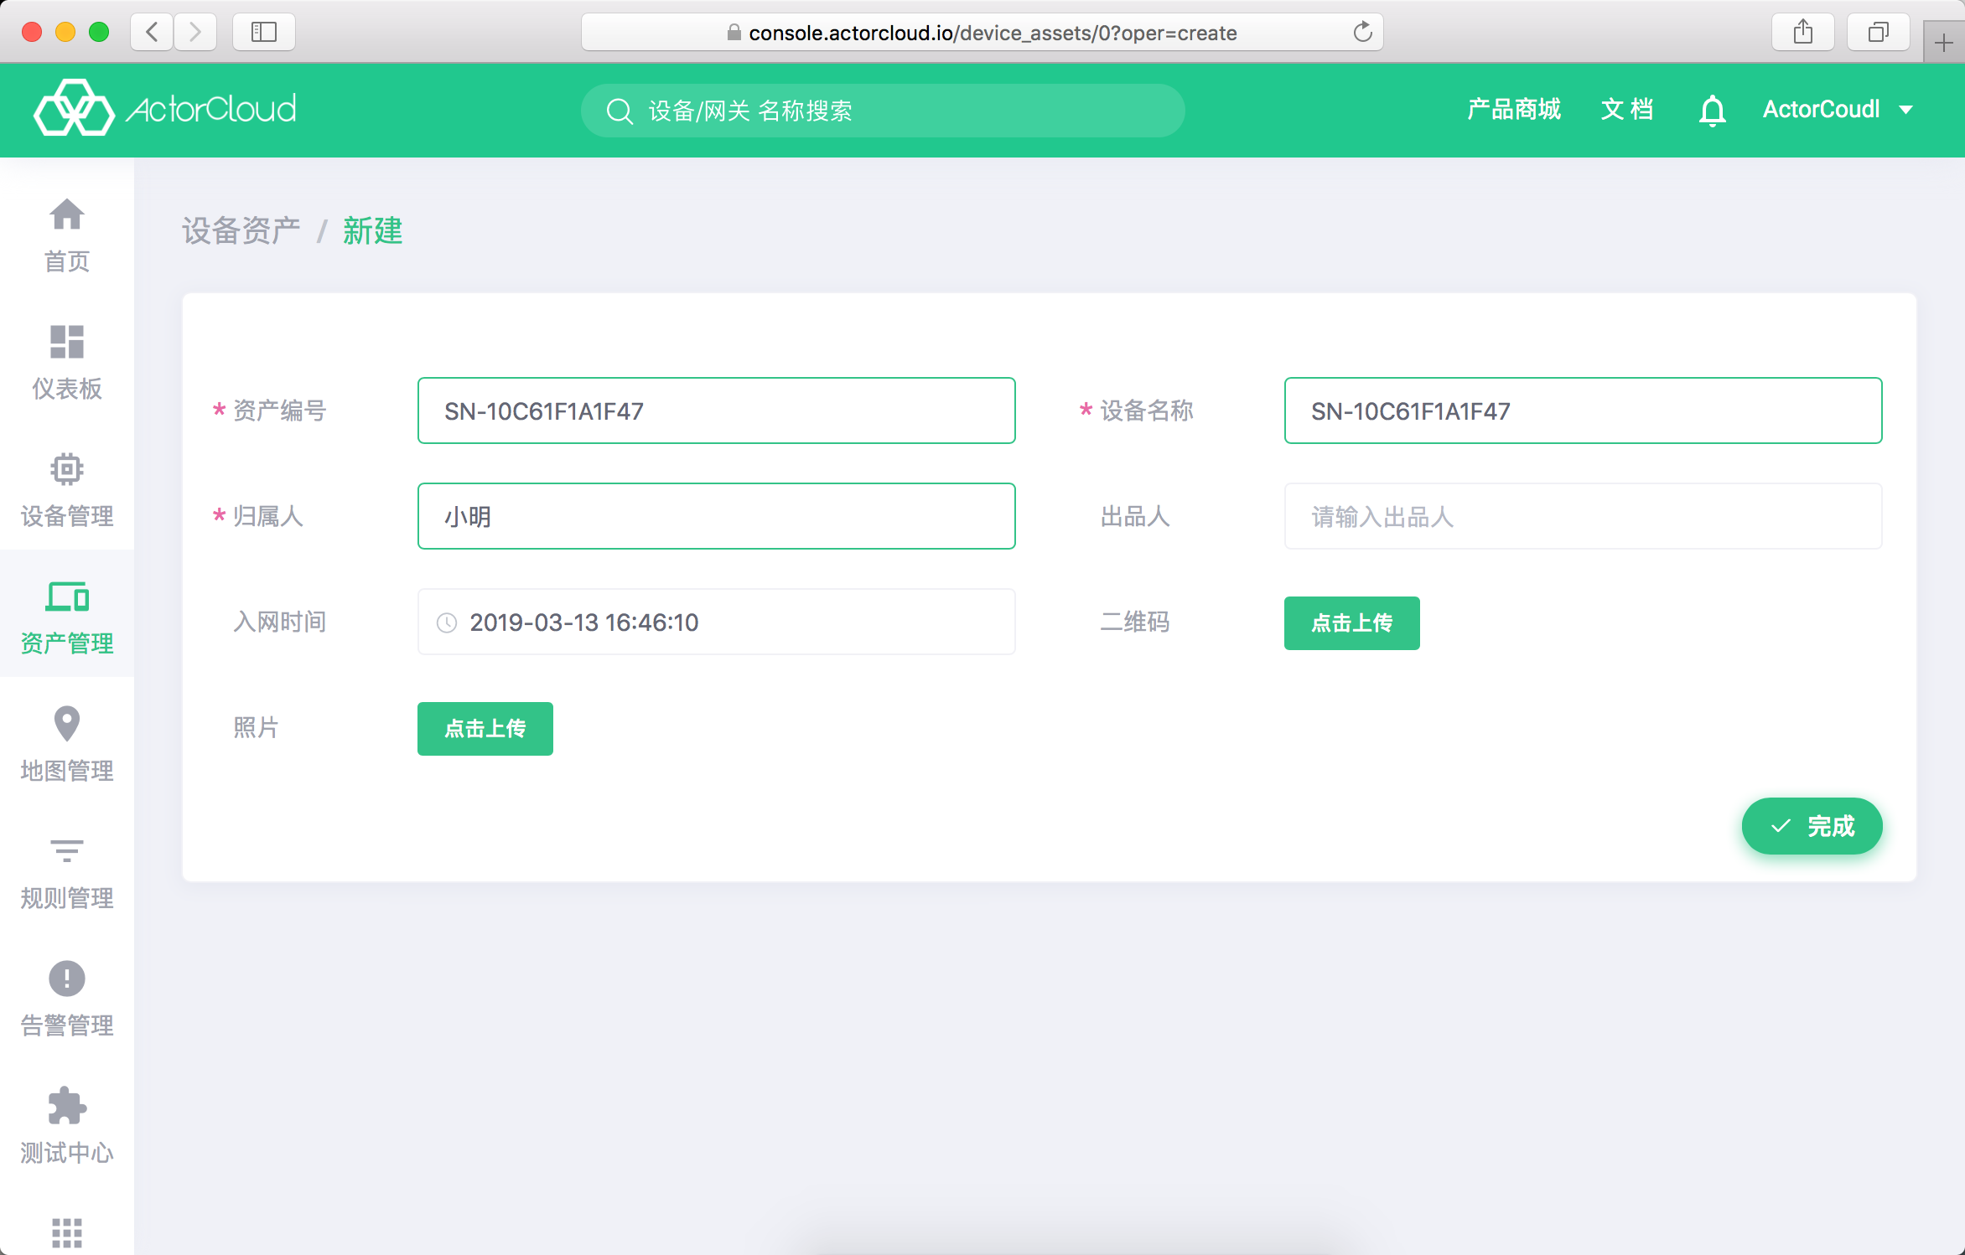The image size is (1965, 1255).
Task: Click the 告警管理 sidebar label
Action: pos(67,1025)
